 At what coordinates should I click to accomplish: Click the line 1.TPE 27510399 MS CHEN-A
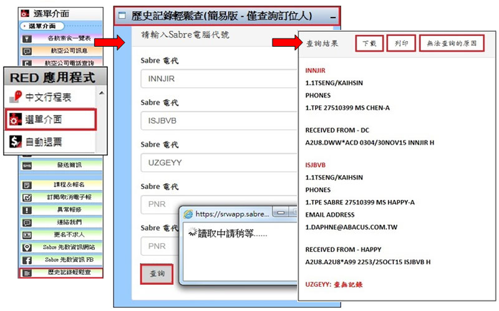[347, 108]
